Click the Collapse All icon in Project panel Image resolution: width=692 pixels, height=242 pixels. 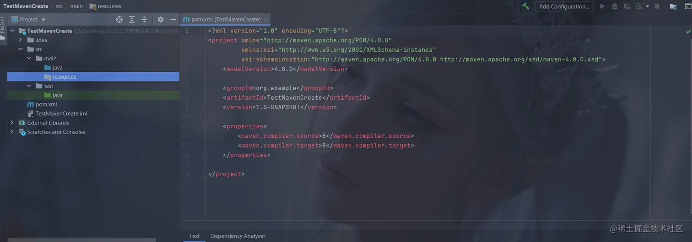144,19
